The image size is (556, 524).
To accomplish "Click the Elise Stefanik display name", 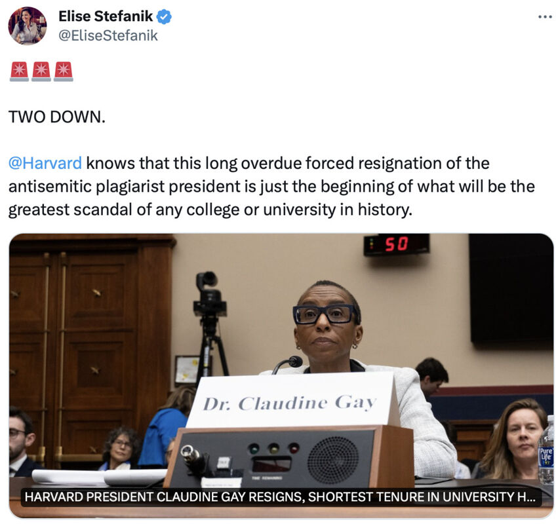I will (106, 16).
